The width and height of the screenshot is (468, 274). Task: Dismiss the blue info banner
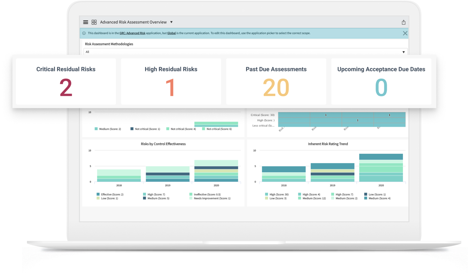[x=405, y=33]
